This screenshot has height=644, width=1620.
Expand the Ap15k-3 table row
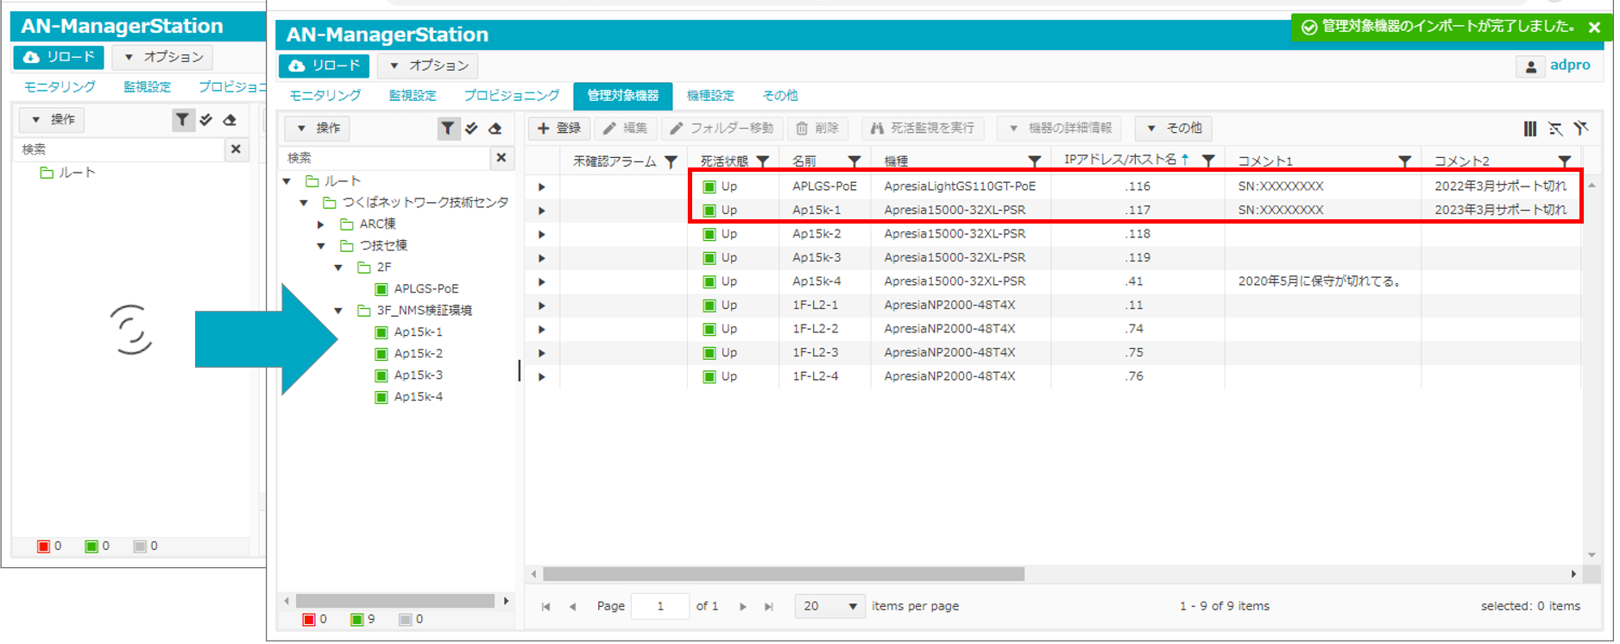[x=542, y=258]
